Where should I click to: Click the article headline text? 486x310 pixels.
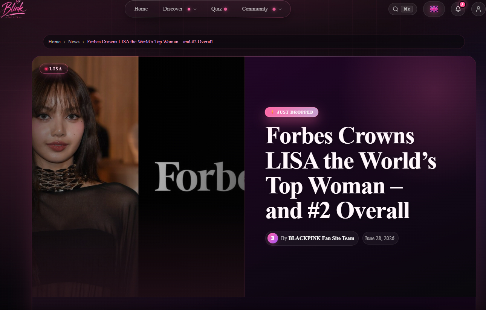(351, 173)
